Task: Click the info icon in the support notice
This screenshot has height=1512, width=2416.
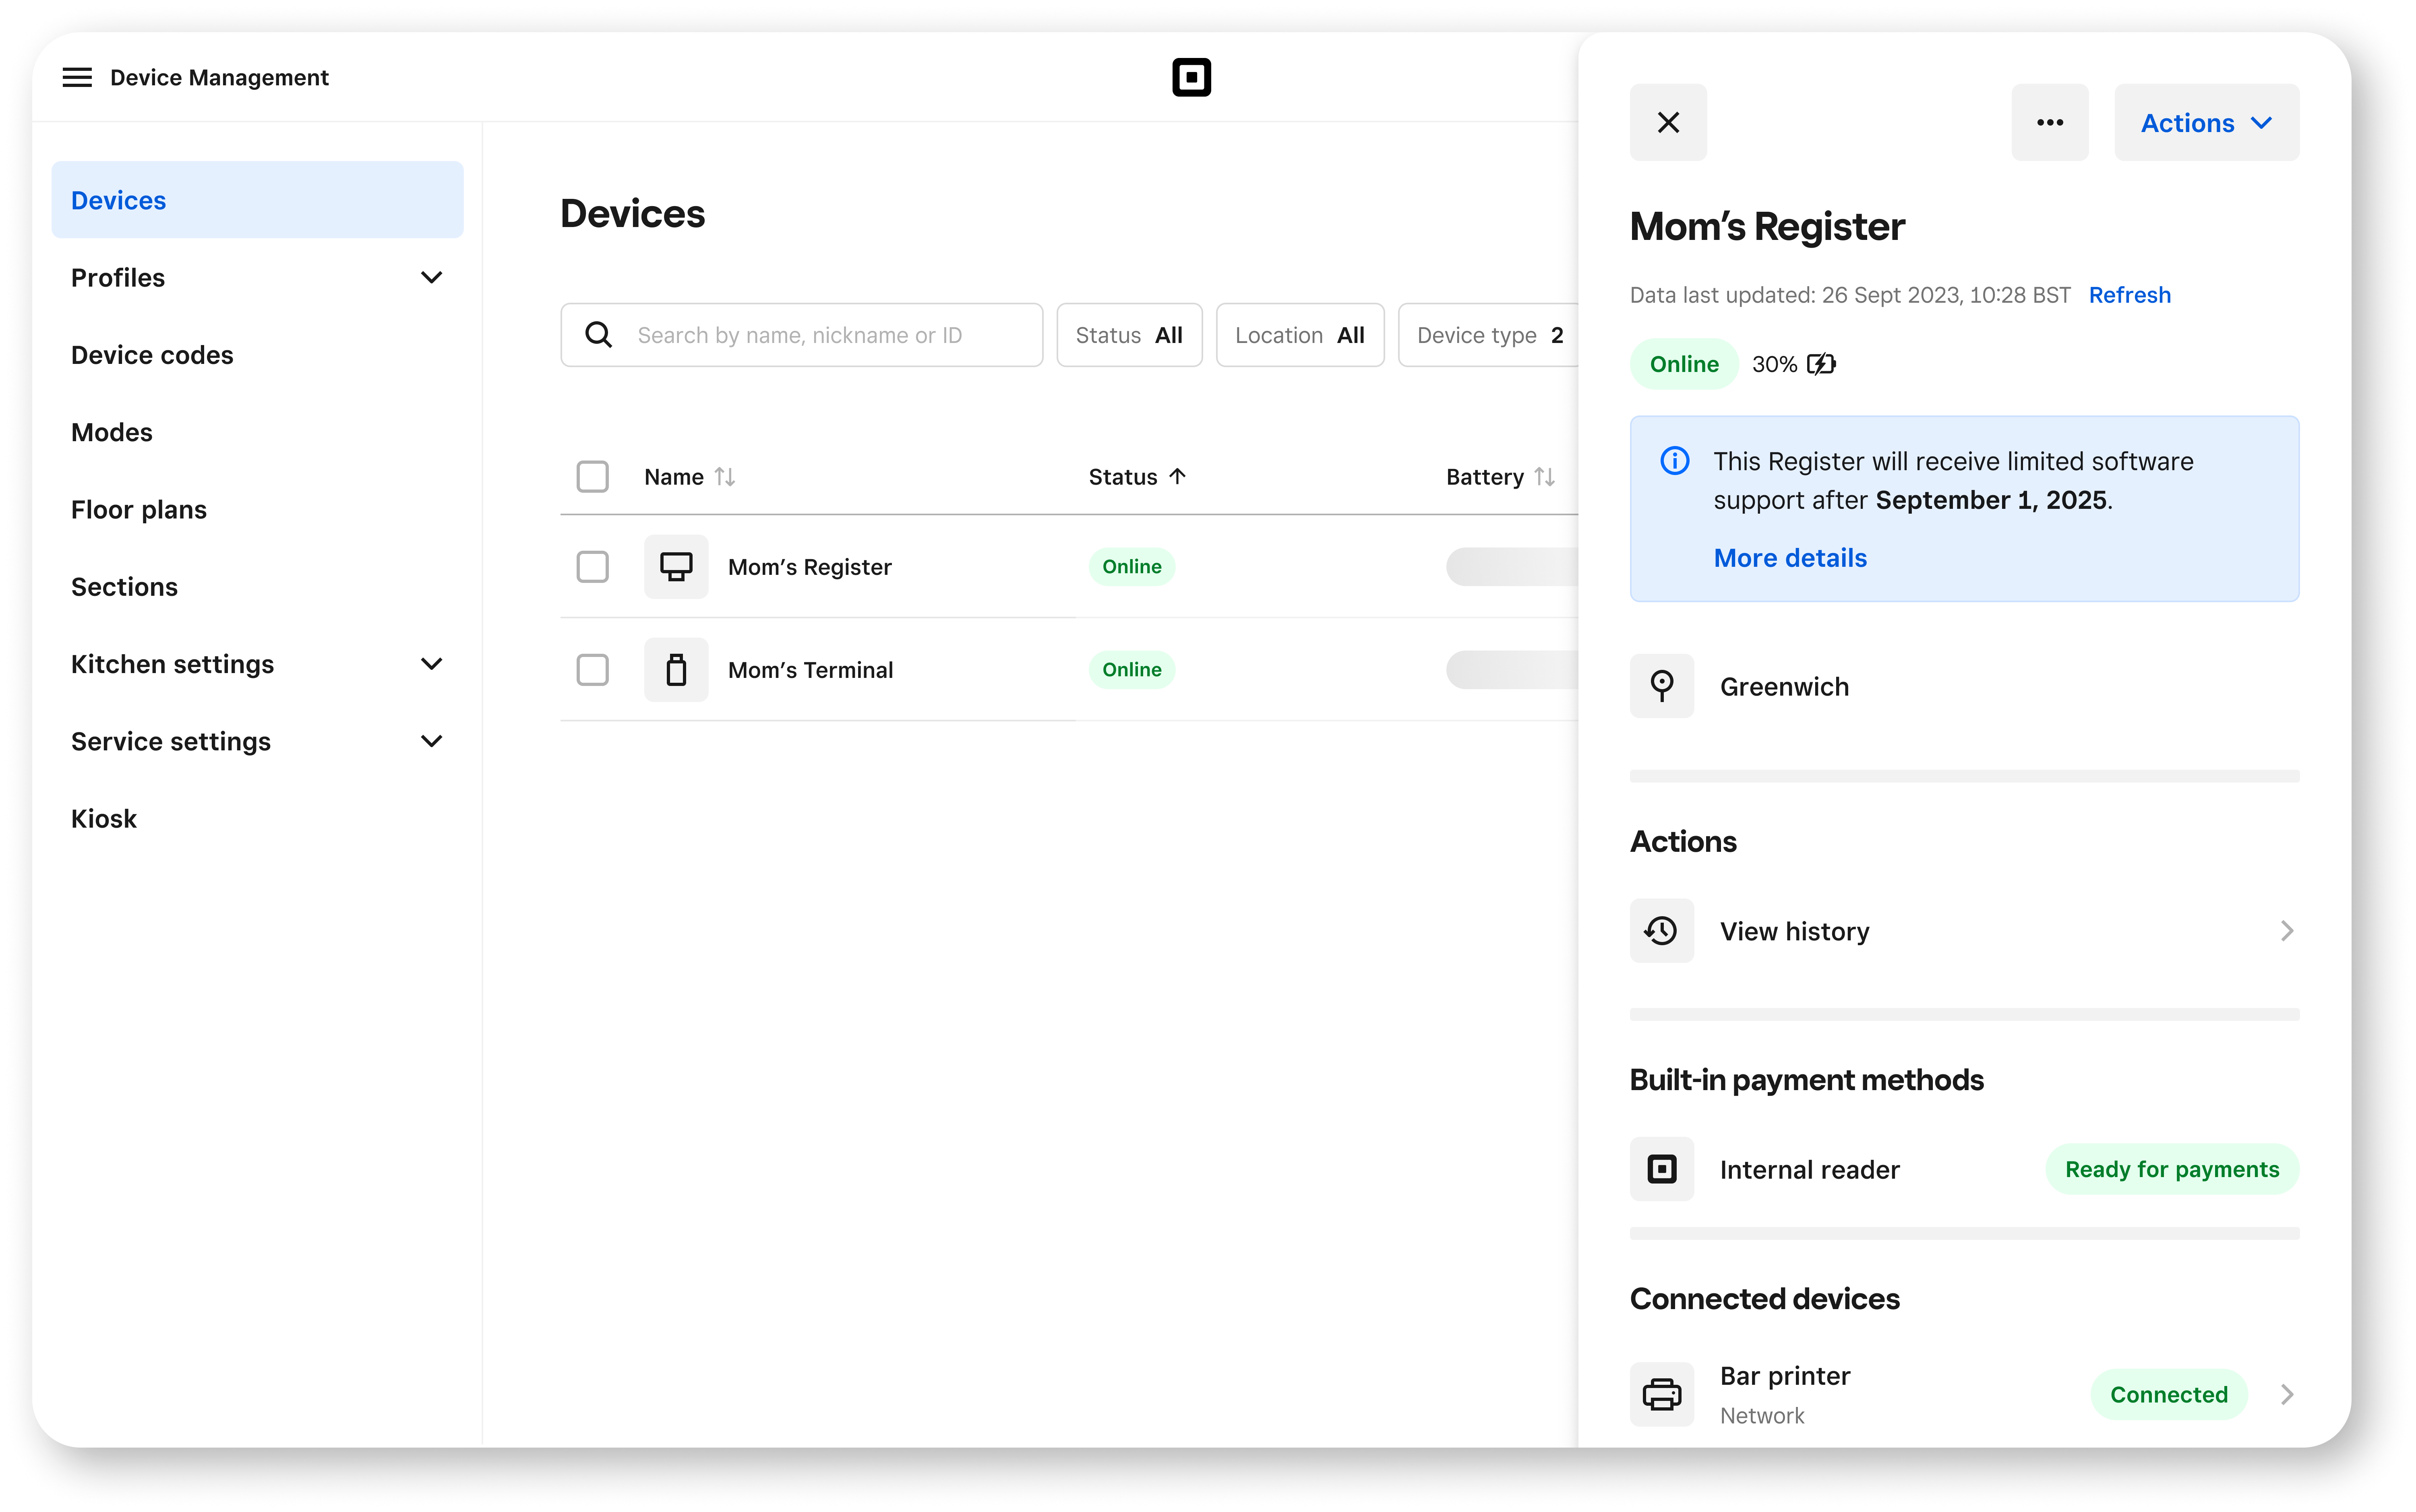Action: (x=1675, y=461)
